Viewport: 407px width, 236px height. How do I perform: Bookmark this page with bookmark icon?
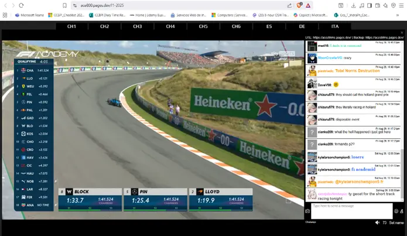pyautogui.click(x=64, y=5)
